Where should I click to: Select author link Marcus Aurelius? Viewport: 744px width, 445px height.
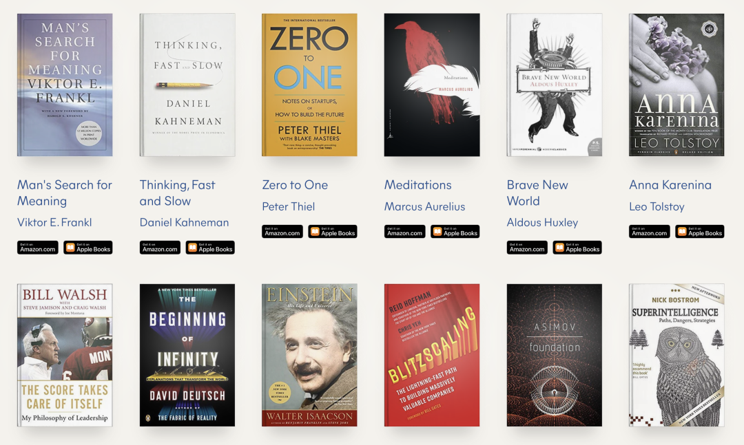pos(424,206)
